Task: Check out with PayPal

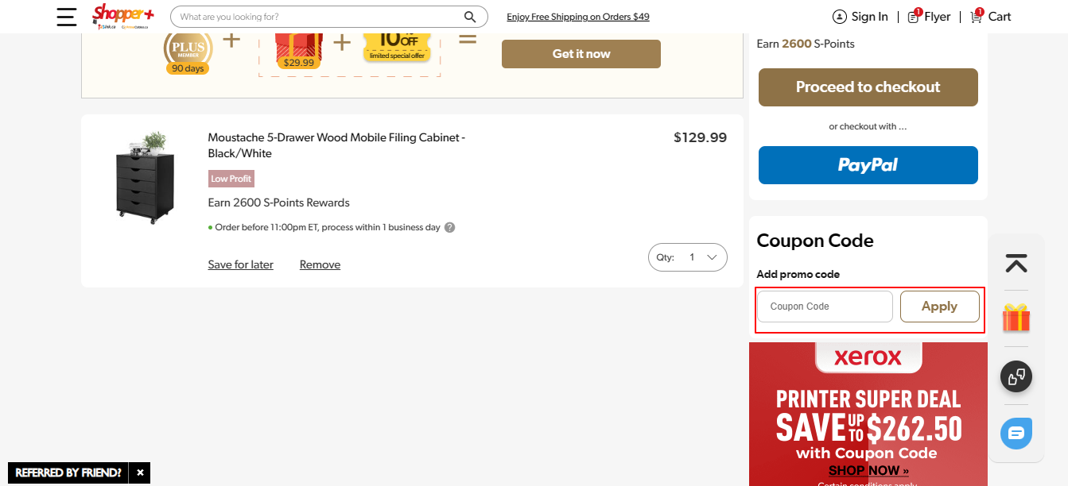Action: tap(868, 165)
